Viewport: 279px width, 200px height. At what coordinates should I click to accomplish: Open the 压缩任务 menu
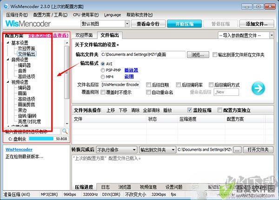pos(17,15)
